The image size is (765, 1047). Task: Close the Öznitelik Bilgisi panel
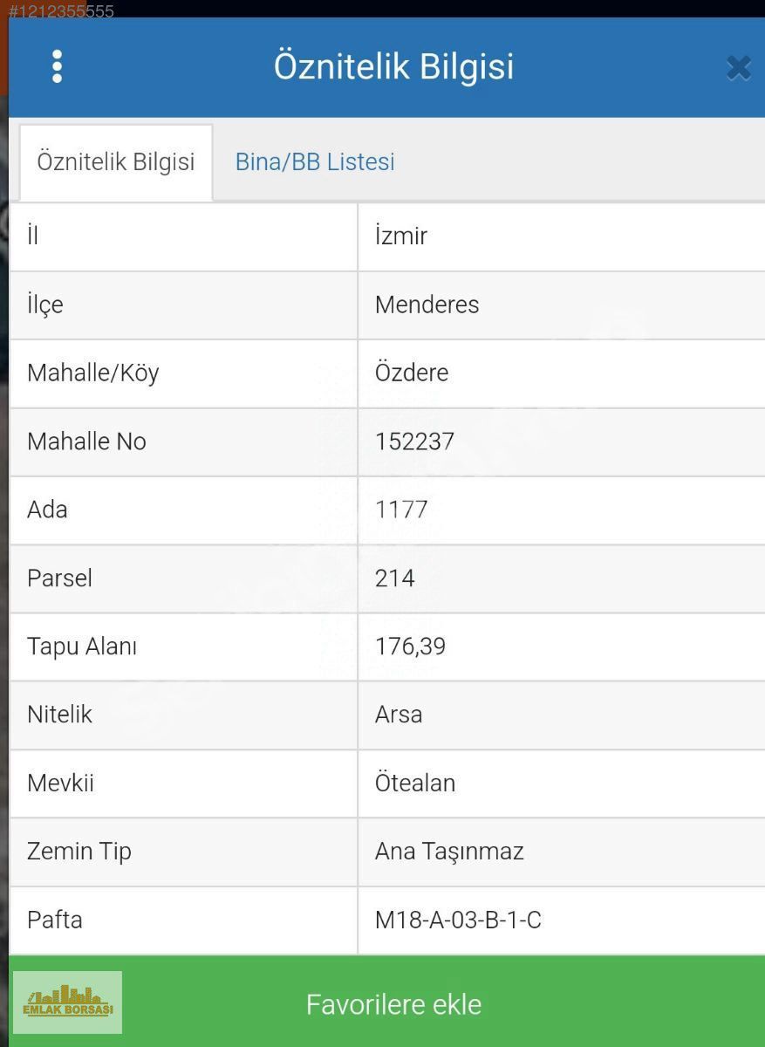coord(738,68)
